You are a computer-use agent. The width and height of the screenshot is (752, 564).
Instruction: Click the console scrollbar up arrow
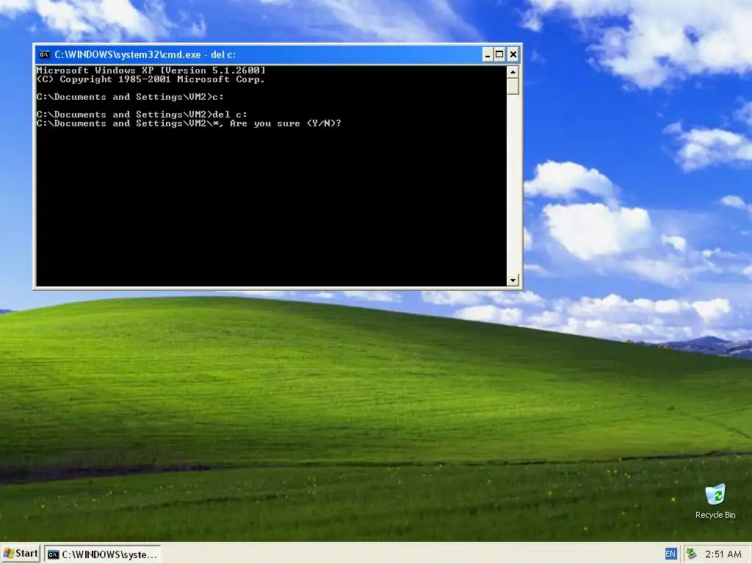(x=513, y=72)
